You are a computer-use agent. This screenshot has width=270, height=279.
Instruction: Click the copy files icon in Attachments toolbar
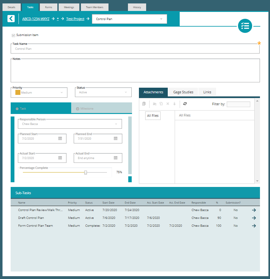[x=144, y=104]
